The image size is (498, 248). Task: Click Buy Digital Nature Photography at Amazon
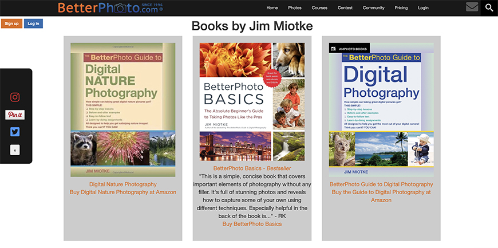pos(123,192)
